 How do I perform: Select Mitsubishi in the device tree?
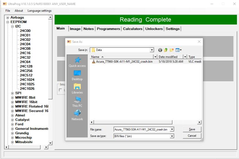(24, 142)
